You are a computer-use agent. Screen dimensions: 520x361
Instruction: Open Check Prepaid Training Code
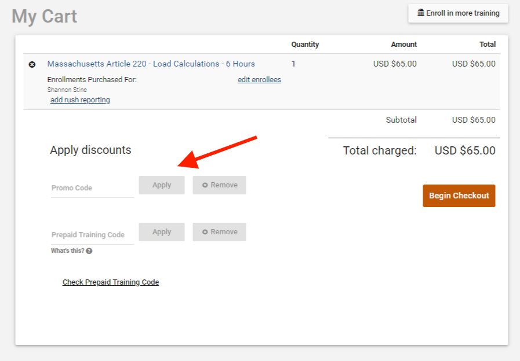pyautogui.click(x=110, y=282)
